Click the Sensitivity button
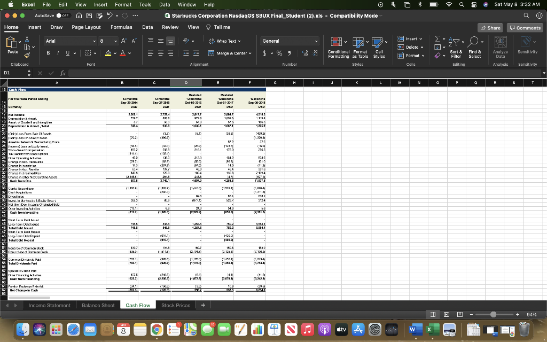 pos(527,45)
